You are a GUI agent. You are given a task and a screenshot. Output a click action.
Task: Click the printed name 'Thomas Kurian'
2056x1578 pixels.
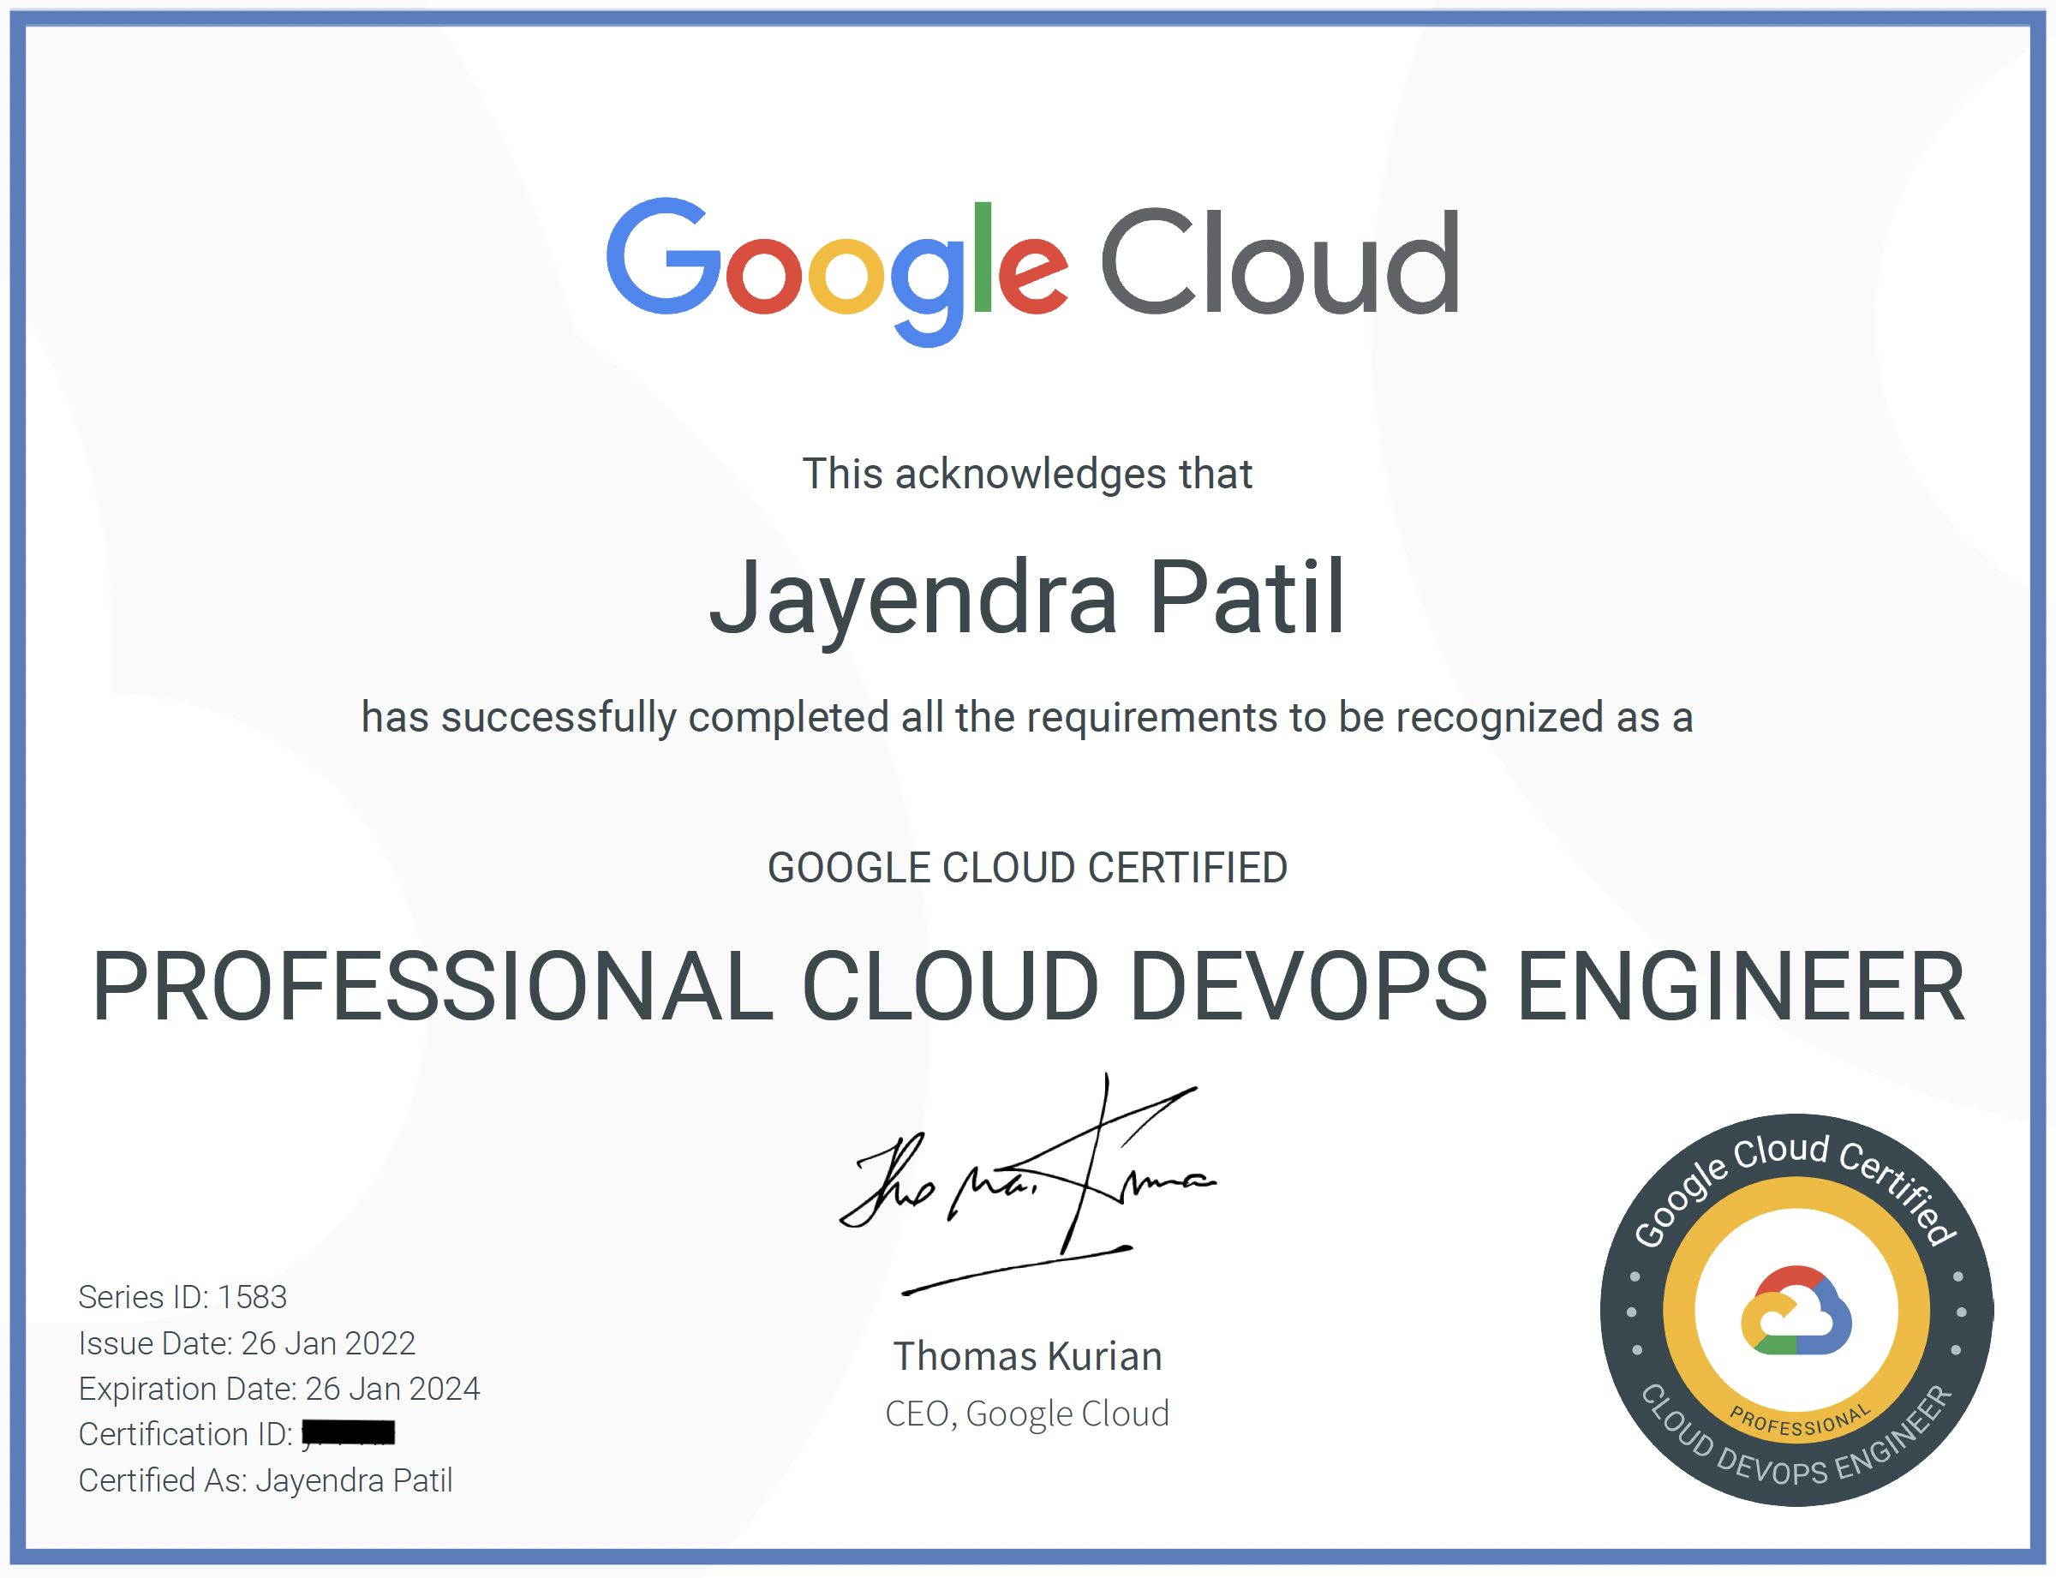click(1027, 1356)
